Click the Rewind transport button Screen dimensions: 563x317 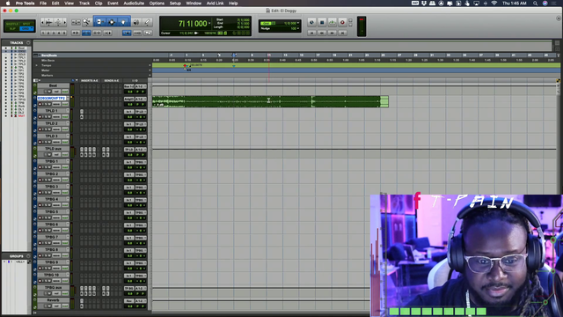point(322,33)
